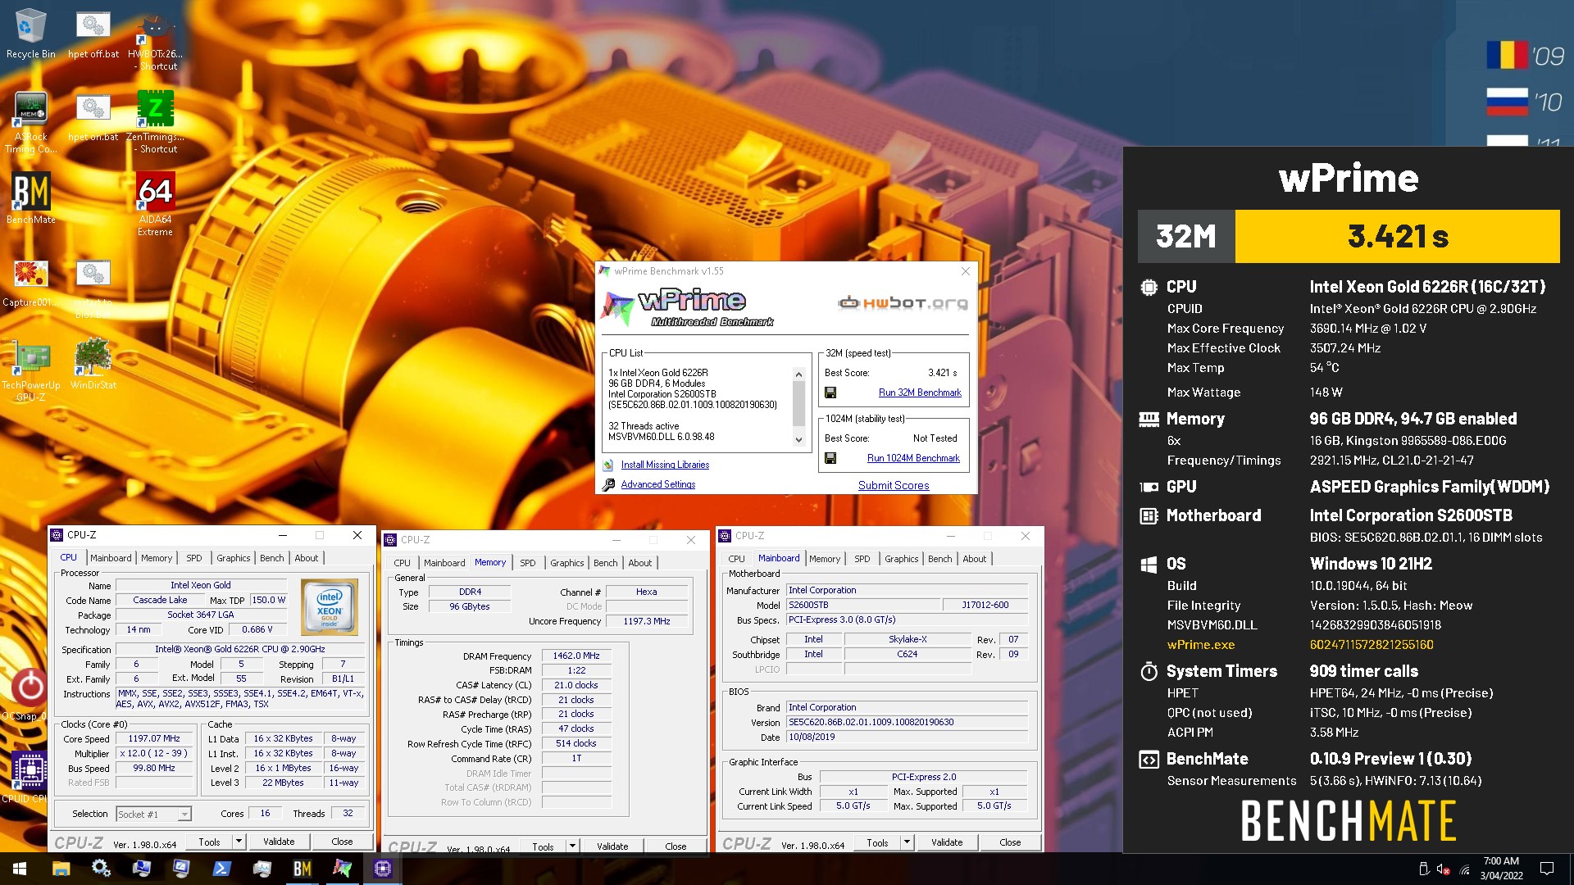The width and height of the screenshot is (1574, 885).
Task: Select the Code Name field Cascade Lake
Action: [161, 600]
